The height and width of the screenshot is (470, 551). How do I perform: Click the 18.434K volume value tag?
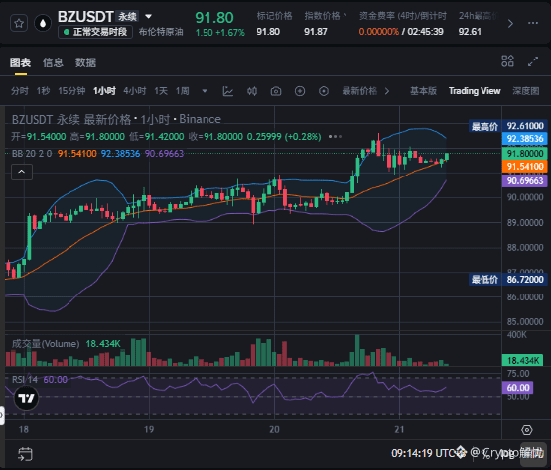pos(522,360)
